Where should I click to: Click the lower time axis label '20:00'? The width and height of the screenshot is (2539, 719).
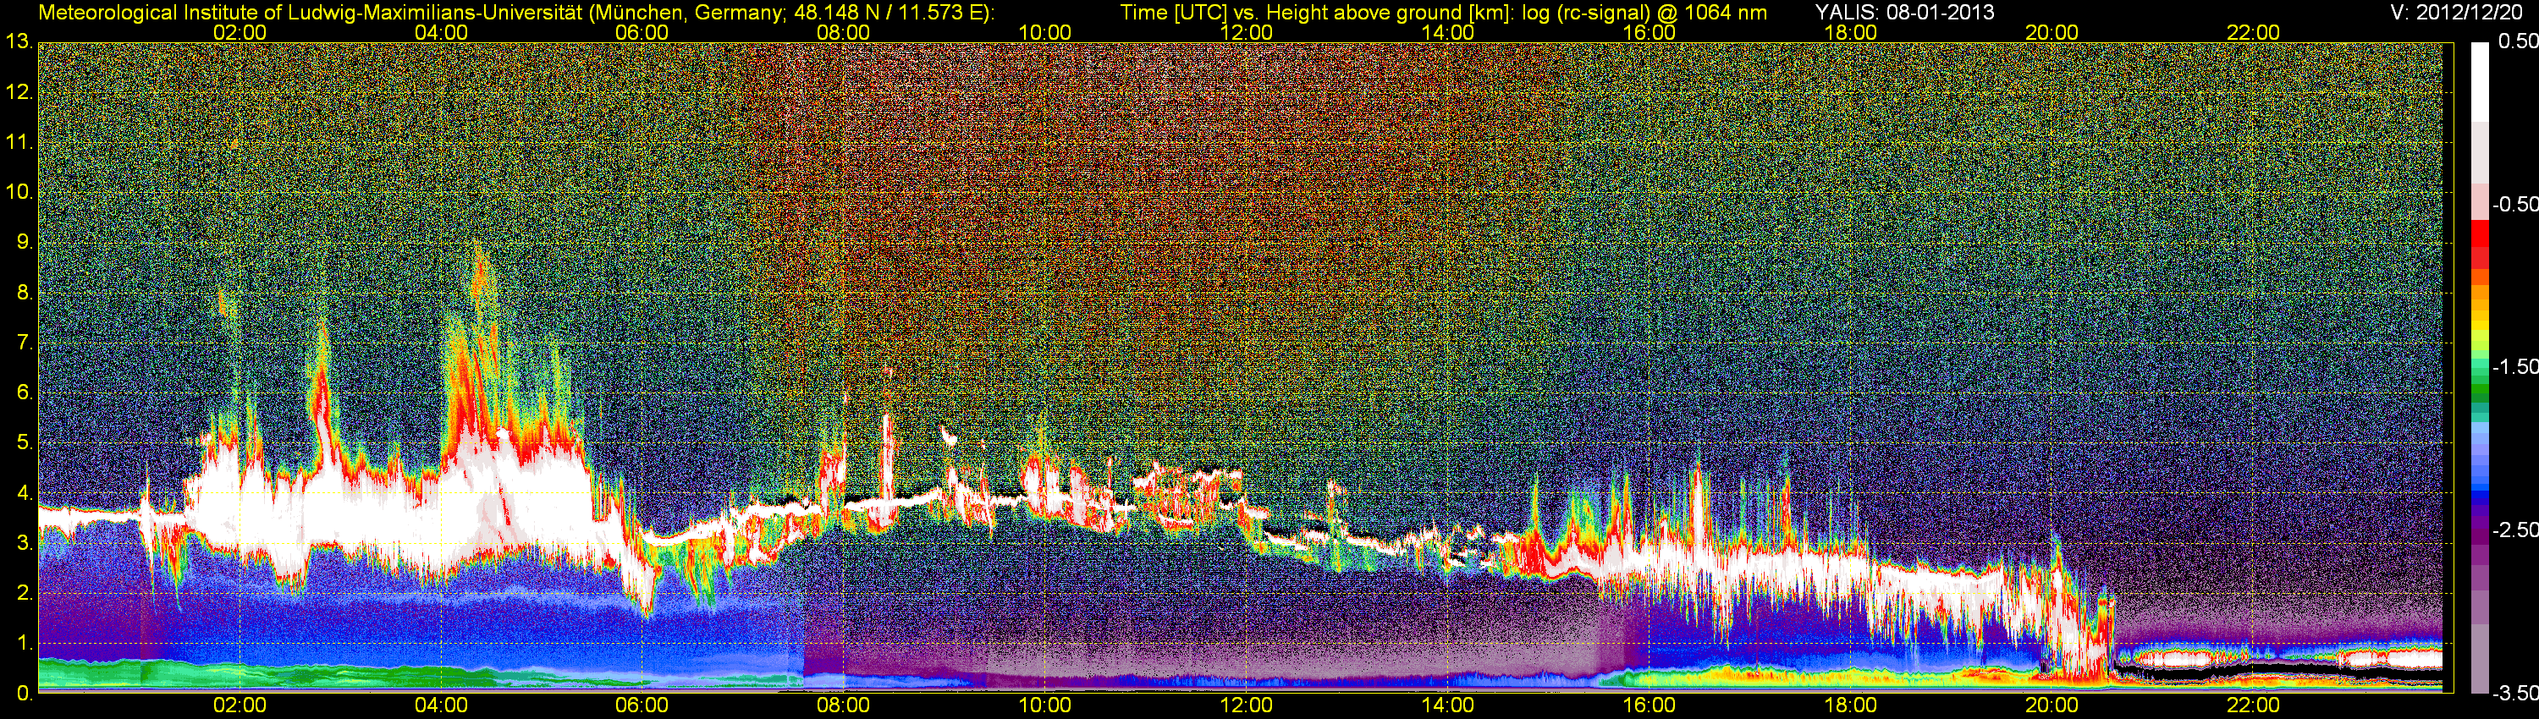pyautogui.click(x=2052, y=706)
